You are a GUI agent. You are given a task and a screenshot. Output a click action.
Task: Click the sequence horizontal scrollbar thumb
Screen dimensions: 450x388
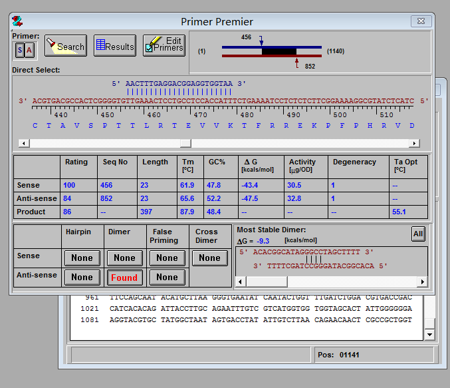tap(185, 143)
